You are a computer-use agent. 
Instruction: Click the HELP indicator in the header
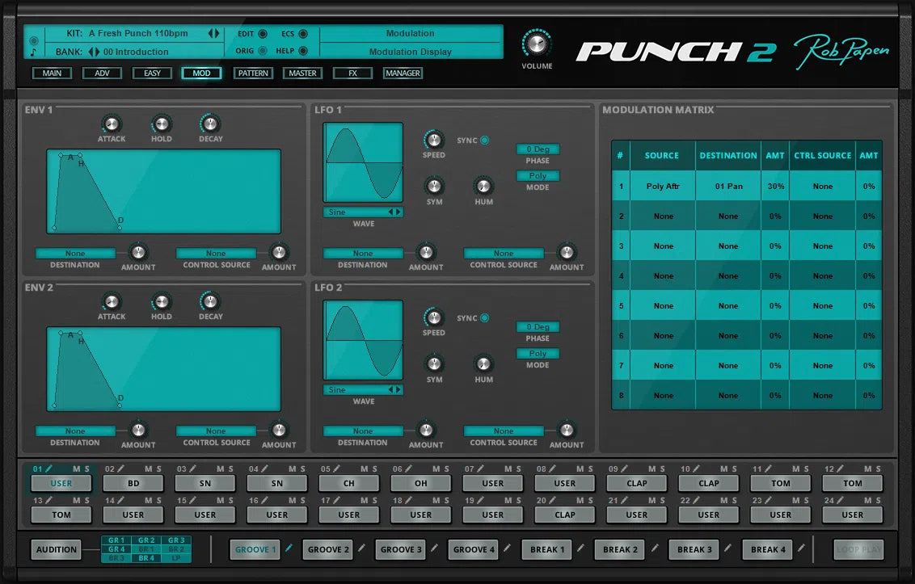click(x=303, y=50)
